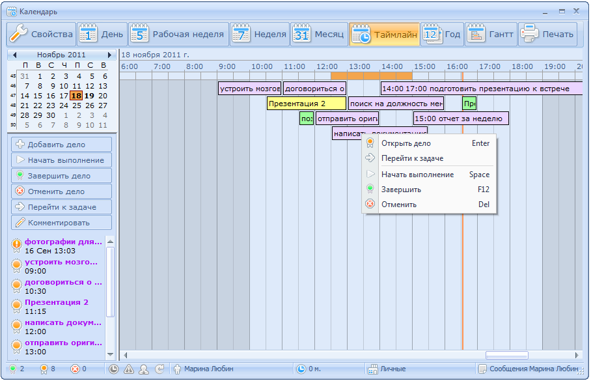This screenshot has width=591, height=381.
Task: Click the horizontal timeline scrollbar thumb
Action: [506, 355]
